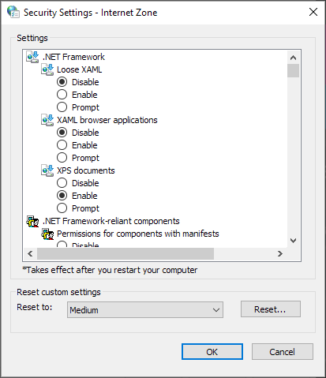Click the Permissions for components with manifests icon

pyautogui.click(x=47, y=234)
